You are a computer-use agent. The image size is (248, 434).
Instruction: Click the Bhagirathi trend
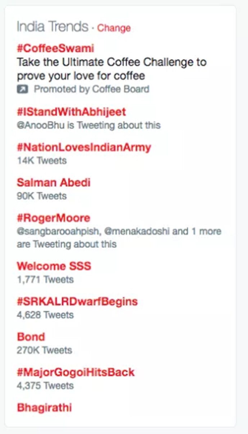pos(44,407)
